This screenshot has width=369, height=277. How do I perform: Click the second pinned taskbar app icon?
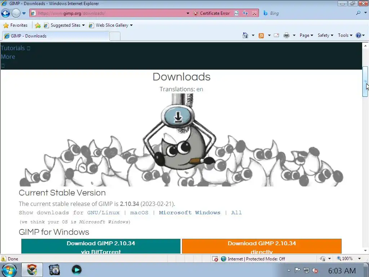click(54, 270)
